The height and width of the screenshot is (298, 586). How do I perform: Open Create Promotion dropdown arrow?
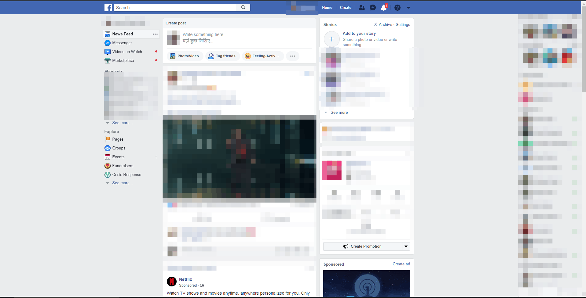[406, 246]
